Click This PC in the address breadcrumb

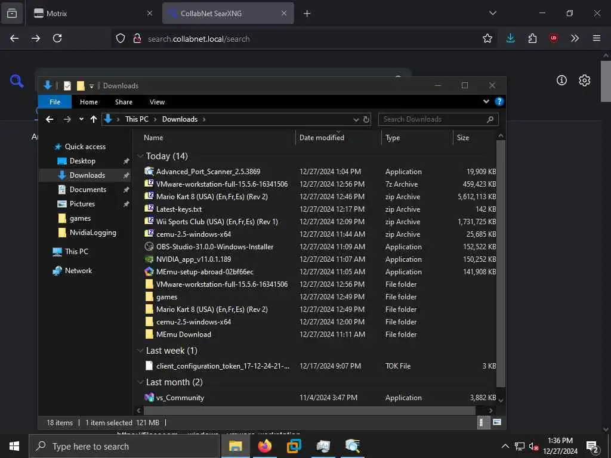pos(137,119)
